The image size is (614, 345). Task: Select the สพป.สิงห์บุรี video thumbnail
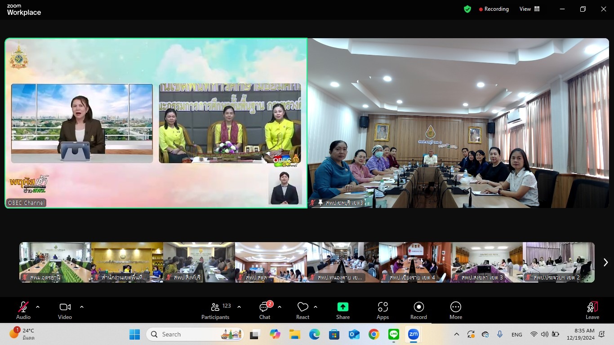point(199,262)
